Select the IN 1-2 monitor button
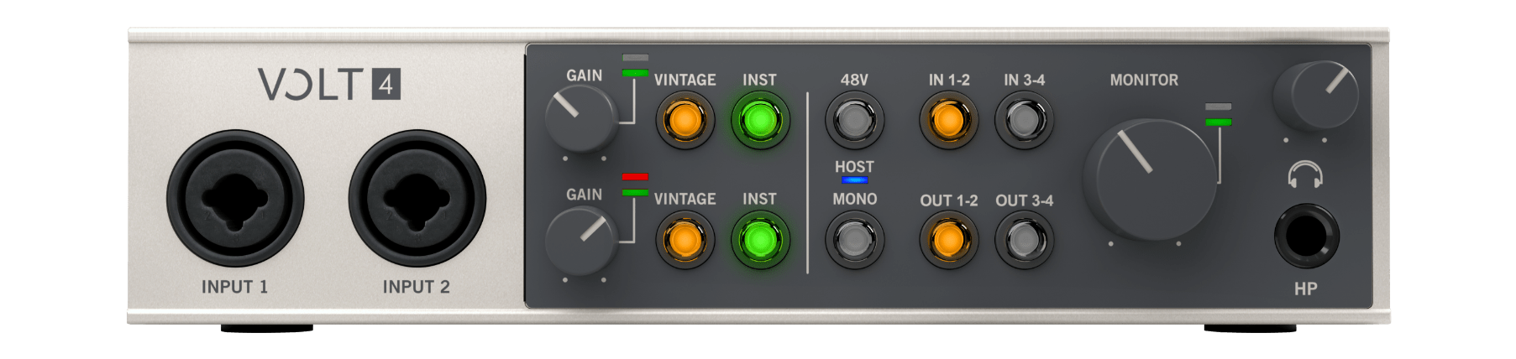This screenshot has width=1516, height=359. (x=948, y=120)
